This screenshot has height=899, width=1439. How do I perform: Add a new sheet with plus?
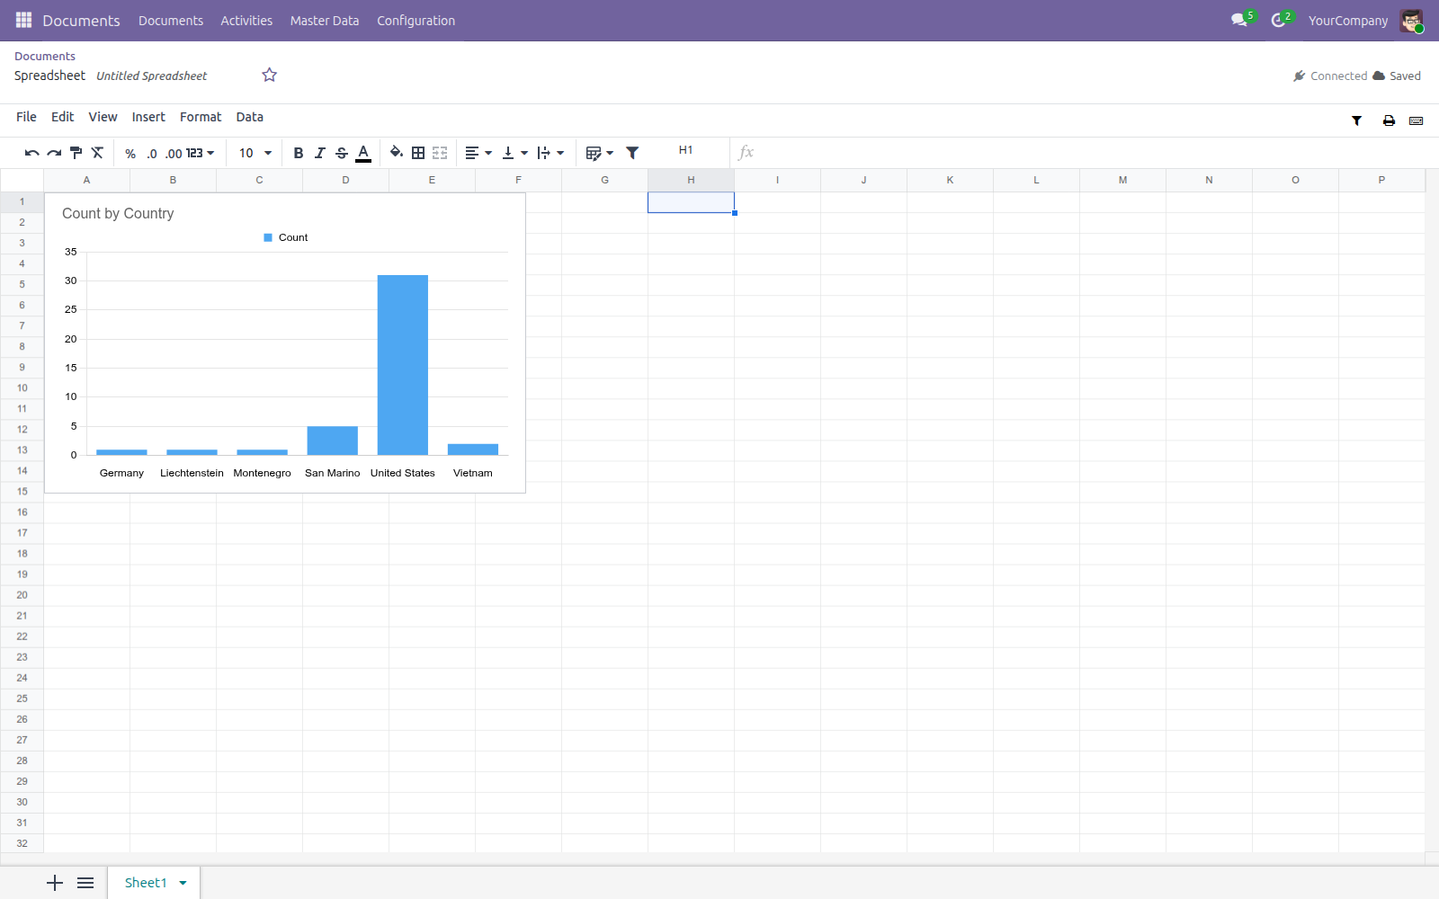(x=55, y=883)
